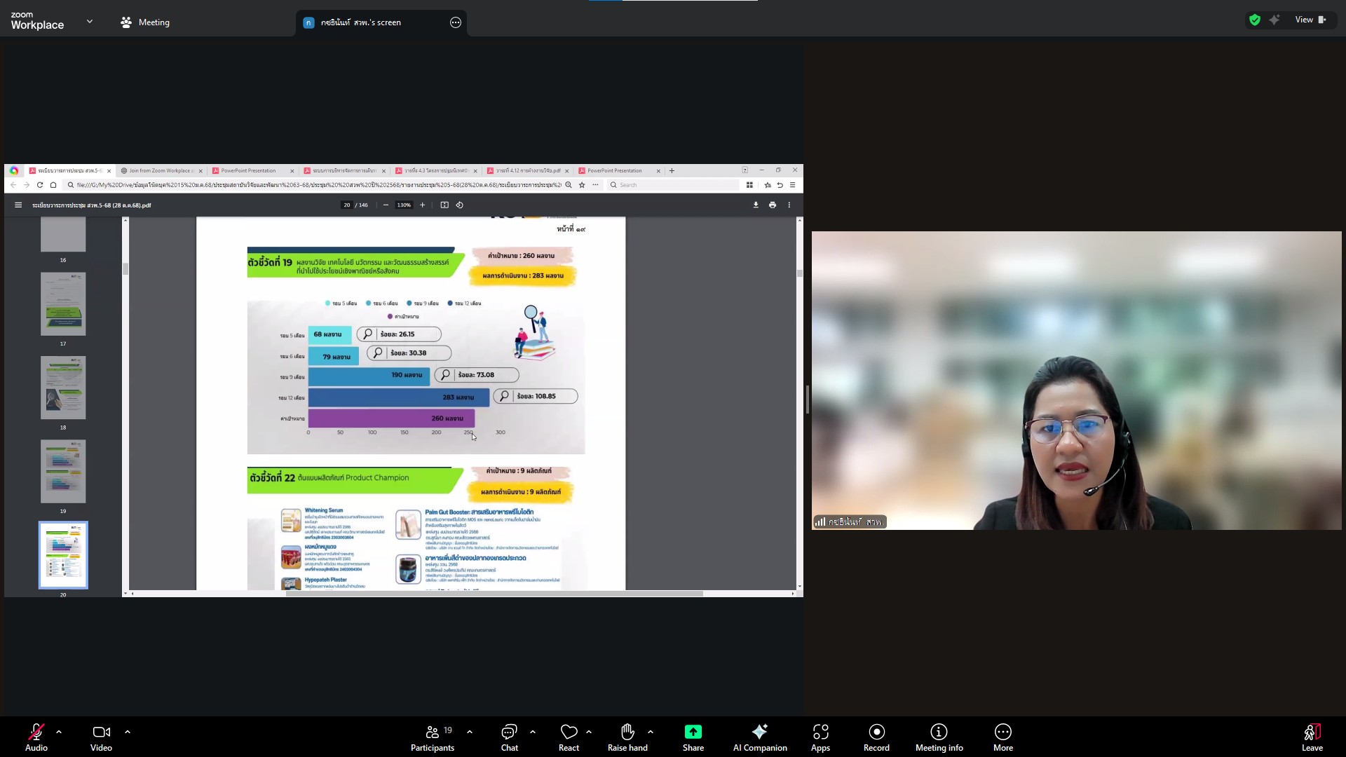1346x757 pixels.
Task: Click the green encryption shield icon
Action: 1255,20
